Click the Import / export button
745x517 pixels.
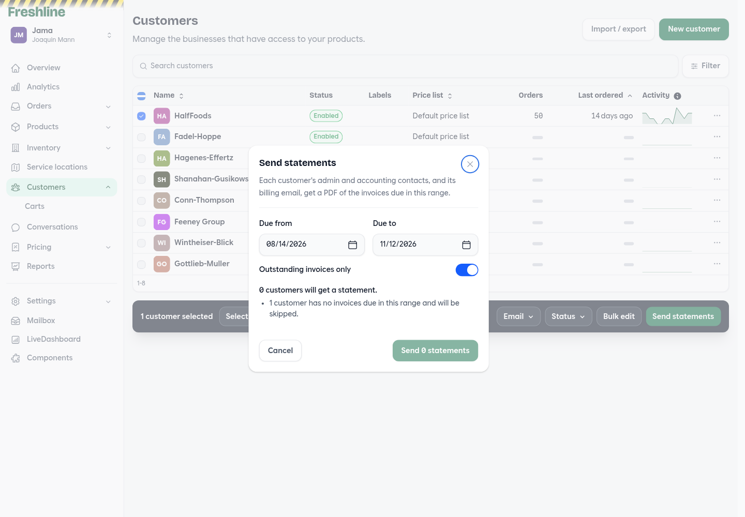point(618,29)
